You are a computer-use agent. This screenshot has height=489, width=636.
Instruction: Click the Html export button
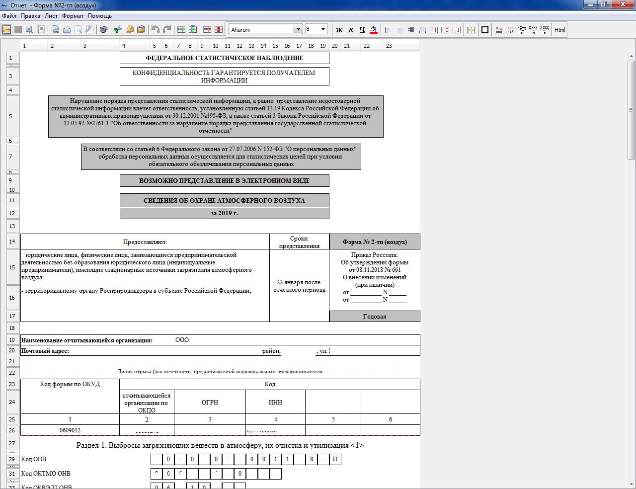(x=559, y=30)
